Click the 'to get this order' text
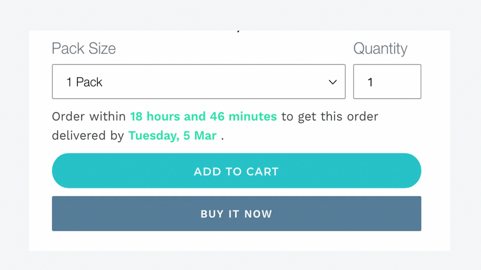The width and height of the screenshot is (481, 270). point(330,117)
